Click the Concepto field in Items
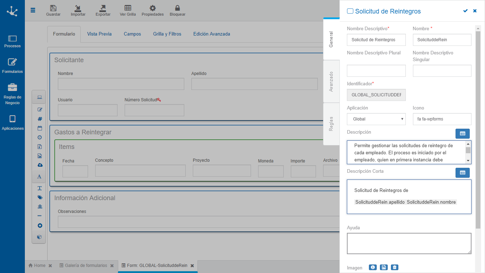 point(140,171)
